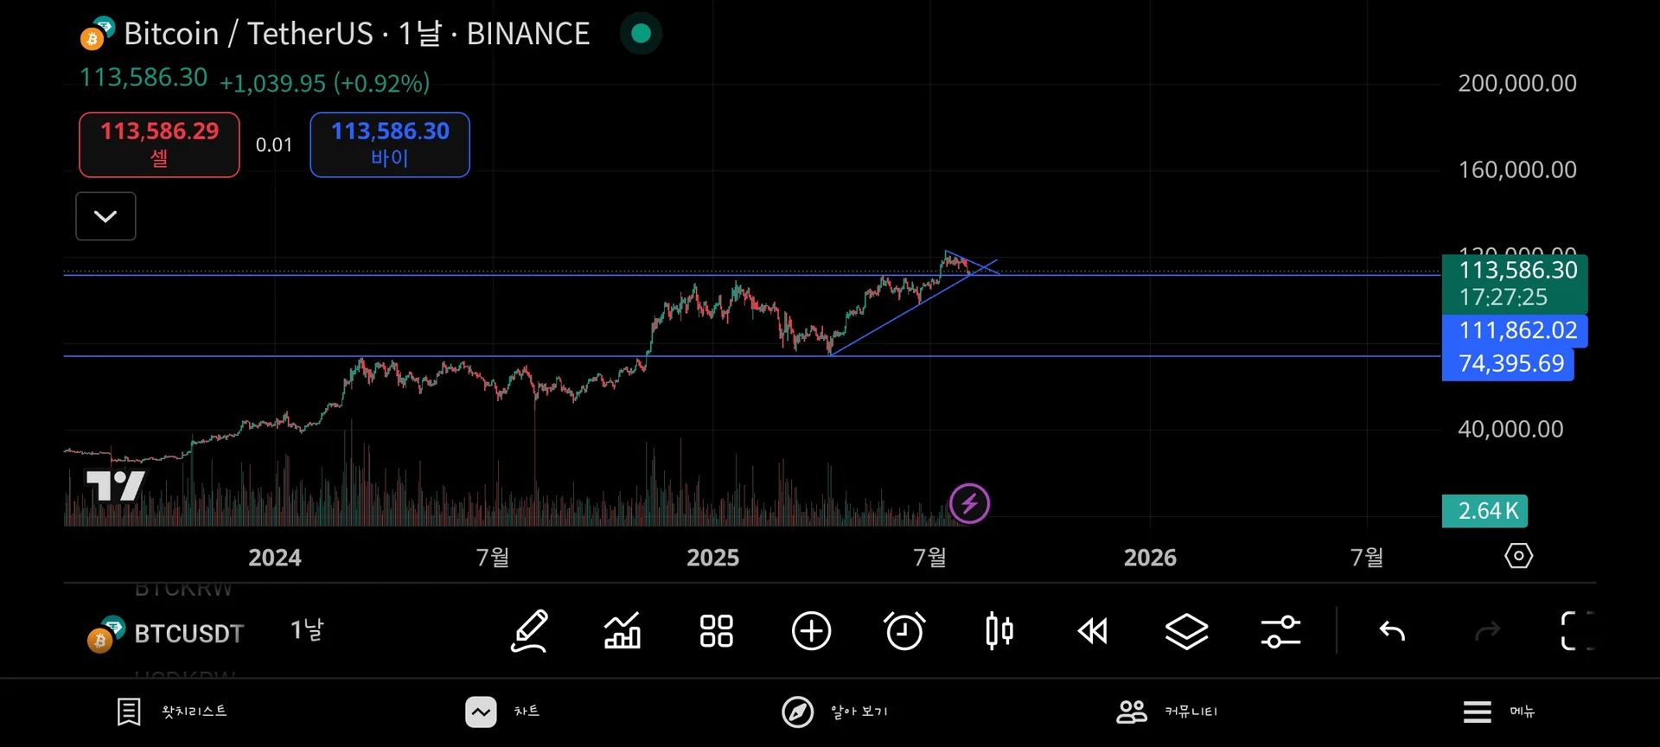Start bar replay with rewind icon

tap(1093, 631)
